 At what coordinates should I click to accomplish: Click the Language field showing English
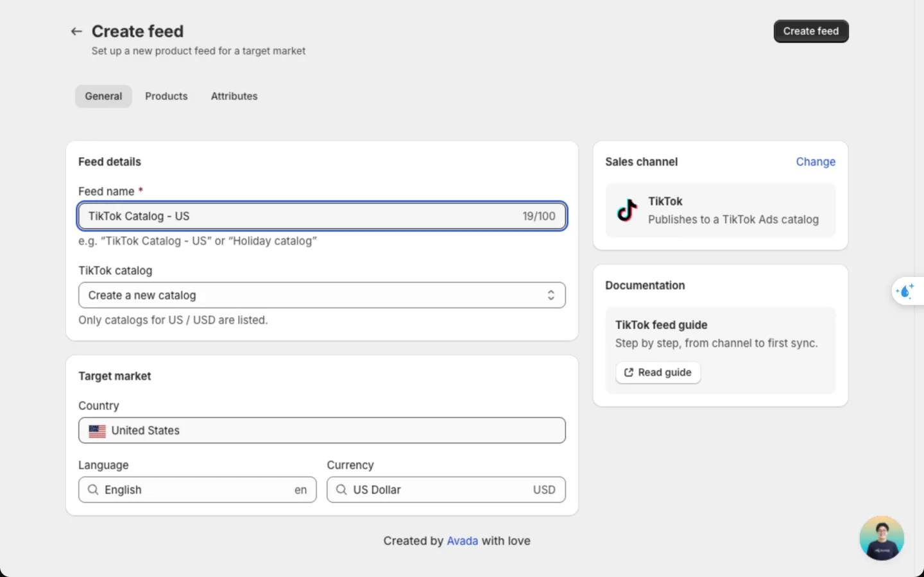pyautogui.click(x=198, y=490)
